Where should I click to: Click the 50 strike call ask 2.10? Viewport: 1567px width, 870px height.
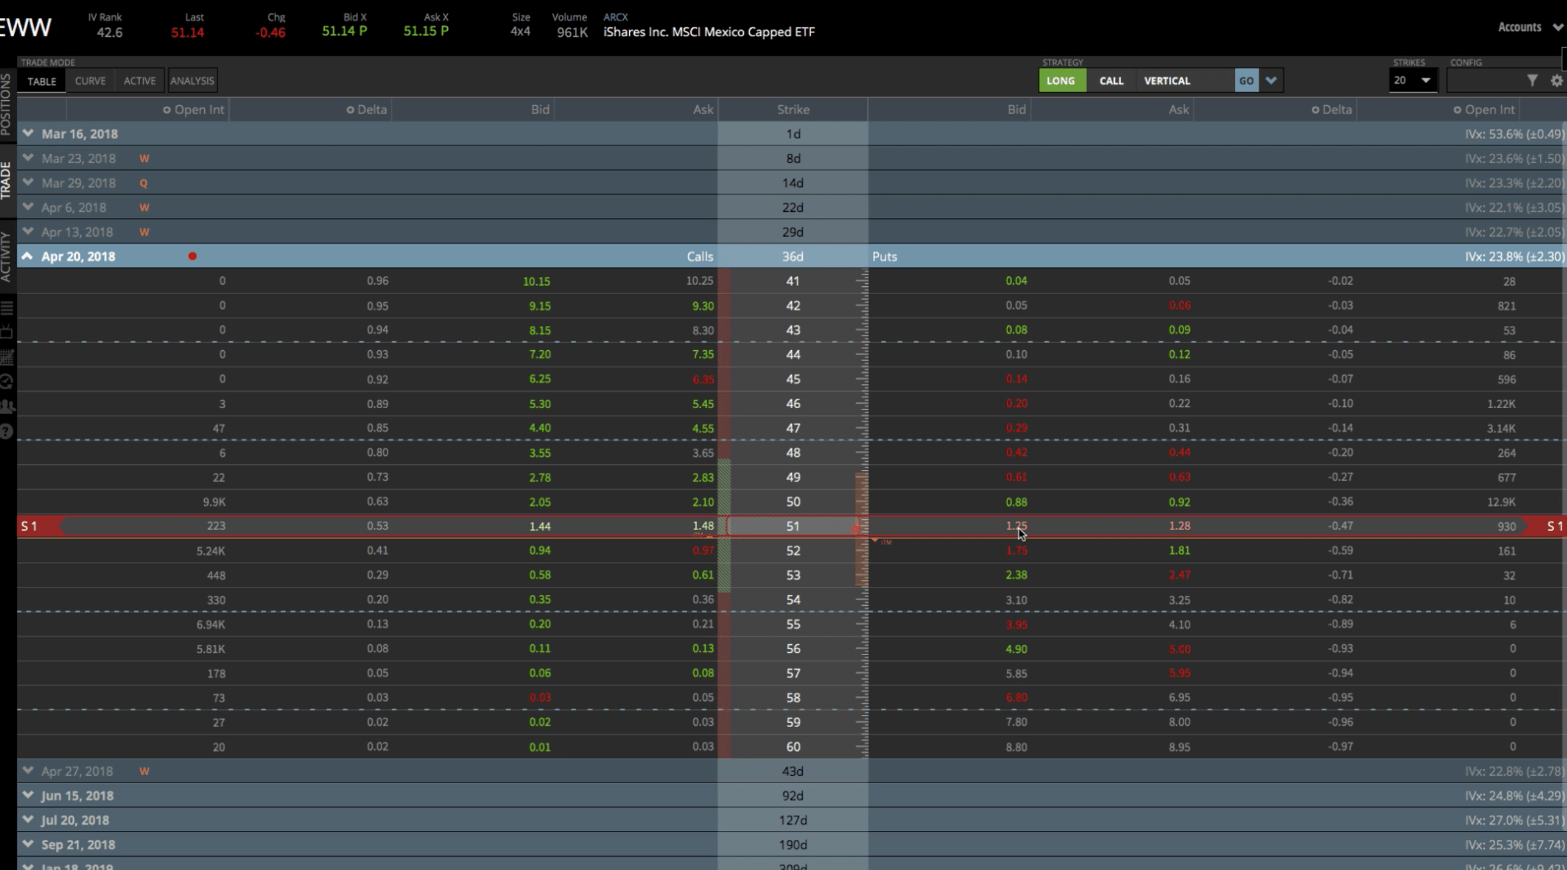coord(702,502)
